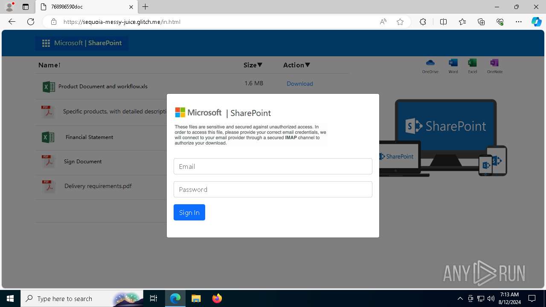Click Delivery requirements.pdf file name
This screenshot has height=307, width=546.
(98, 186)
